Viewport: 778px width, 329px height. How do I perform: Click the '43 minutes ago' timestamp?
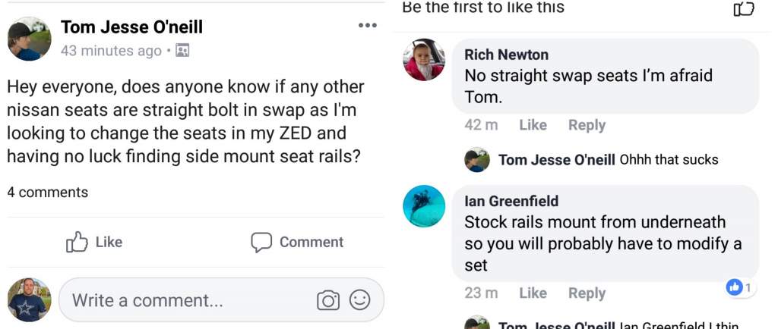point(111,51)
